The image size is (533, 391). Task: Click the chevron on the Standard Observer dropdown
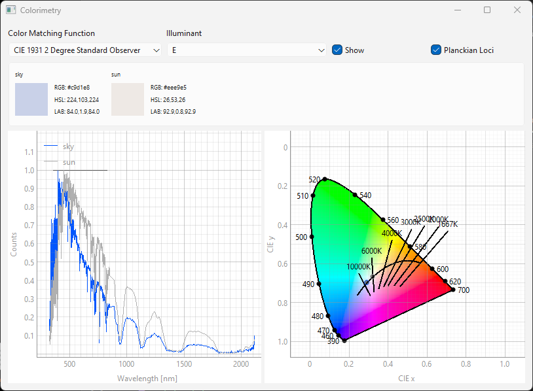coord(155,50)
